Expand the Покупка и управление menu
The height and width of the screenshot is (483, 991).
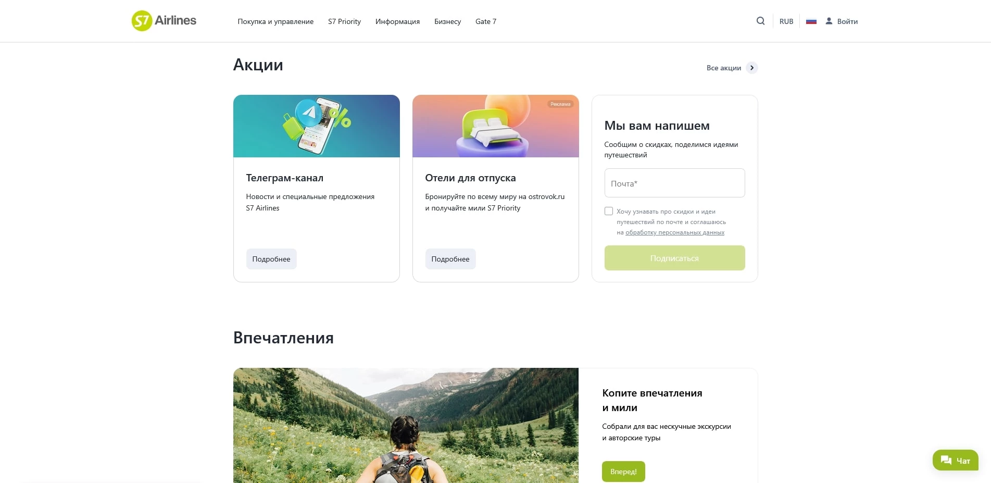pos(275,21)
